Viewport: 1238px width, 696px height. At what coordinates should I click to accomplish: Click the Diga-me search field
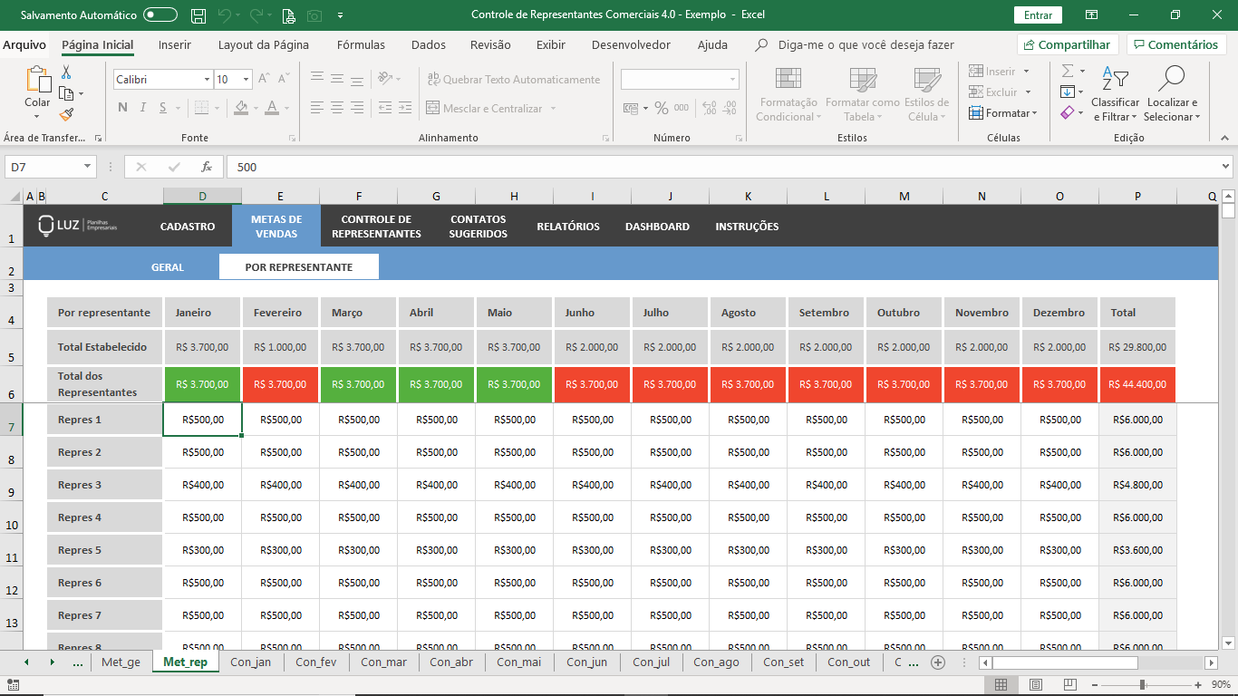(x=866, y=44)
